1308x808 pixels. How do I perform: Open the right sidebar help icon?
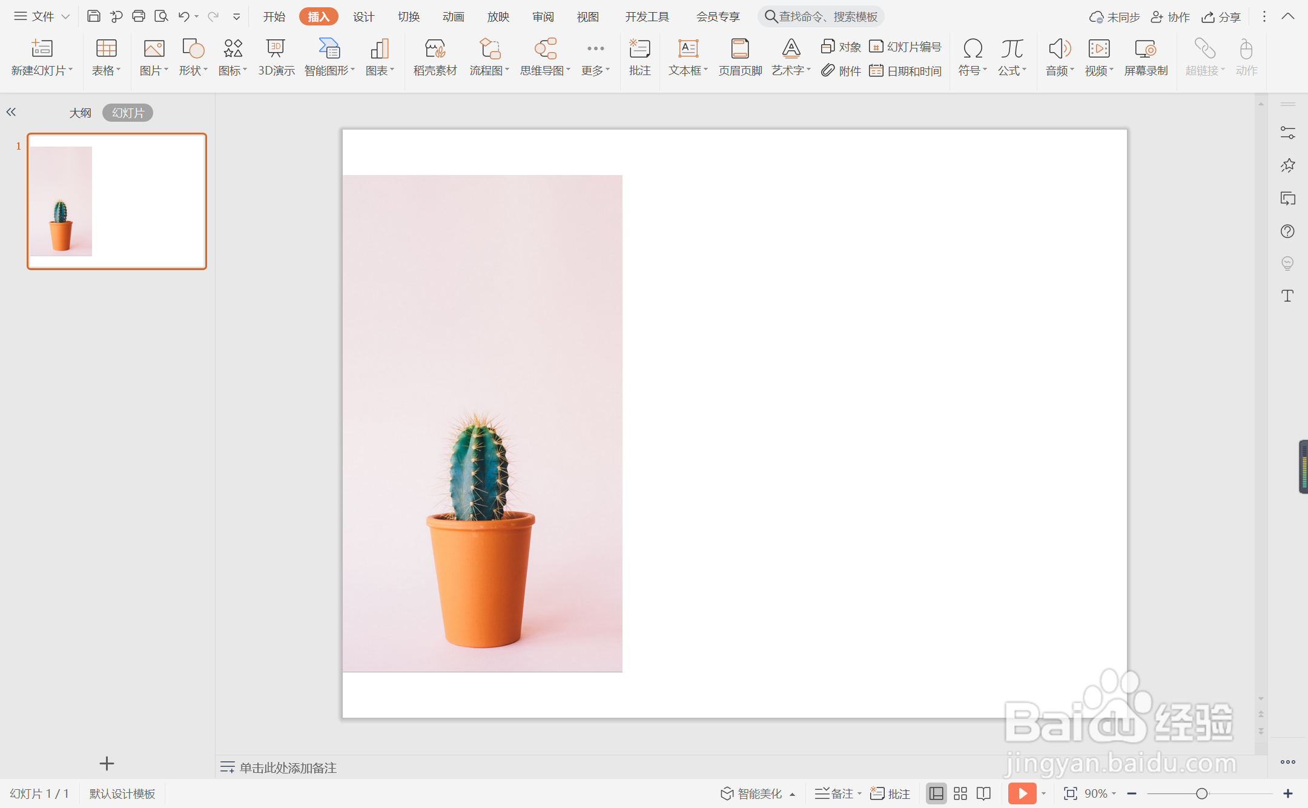tap(1287, 231)
